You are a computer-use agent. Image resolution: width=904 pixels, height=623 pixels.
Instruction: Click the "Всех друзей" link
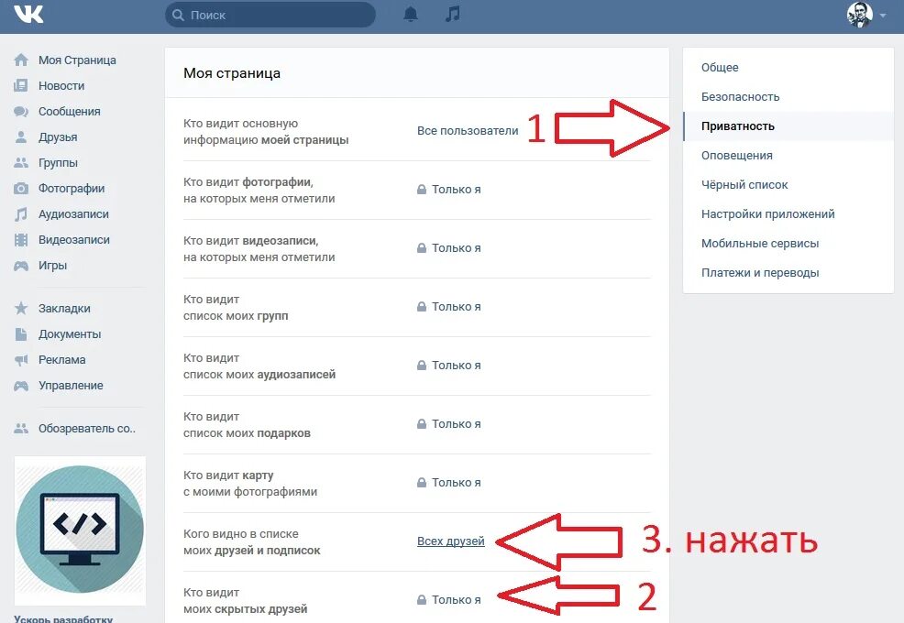click(x=451, y=541)
